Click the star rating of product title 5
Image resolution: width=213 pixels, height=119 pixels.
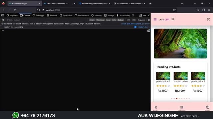pos(198,86)
